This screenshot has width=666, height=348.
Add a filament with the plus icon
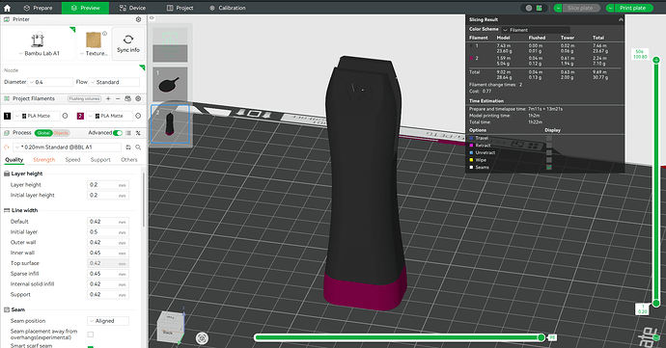(x=108, y=98)
